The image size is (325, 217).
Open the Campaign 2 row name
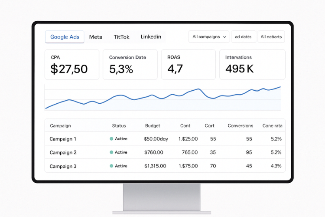point(63,153)
